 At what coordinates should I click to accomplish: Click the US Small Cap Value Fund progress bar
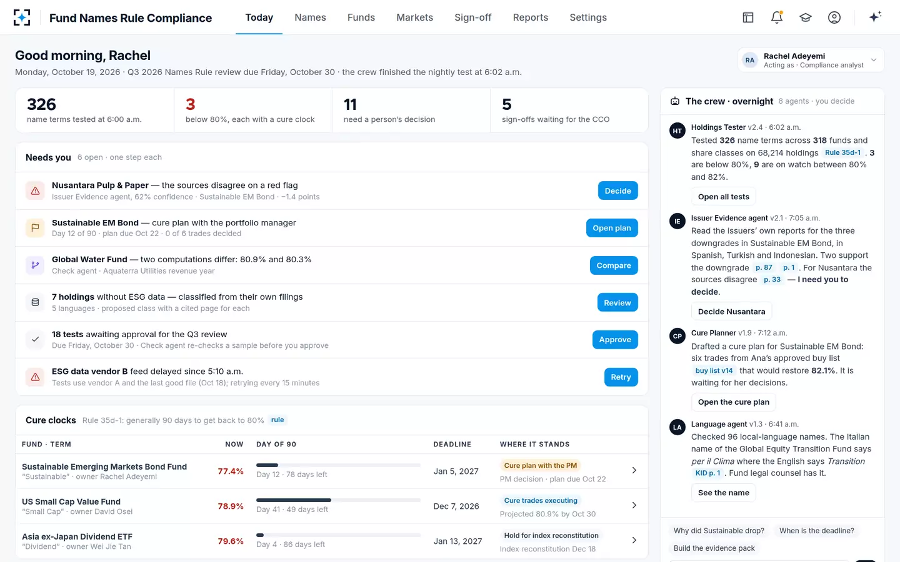[338, 500]
